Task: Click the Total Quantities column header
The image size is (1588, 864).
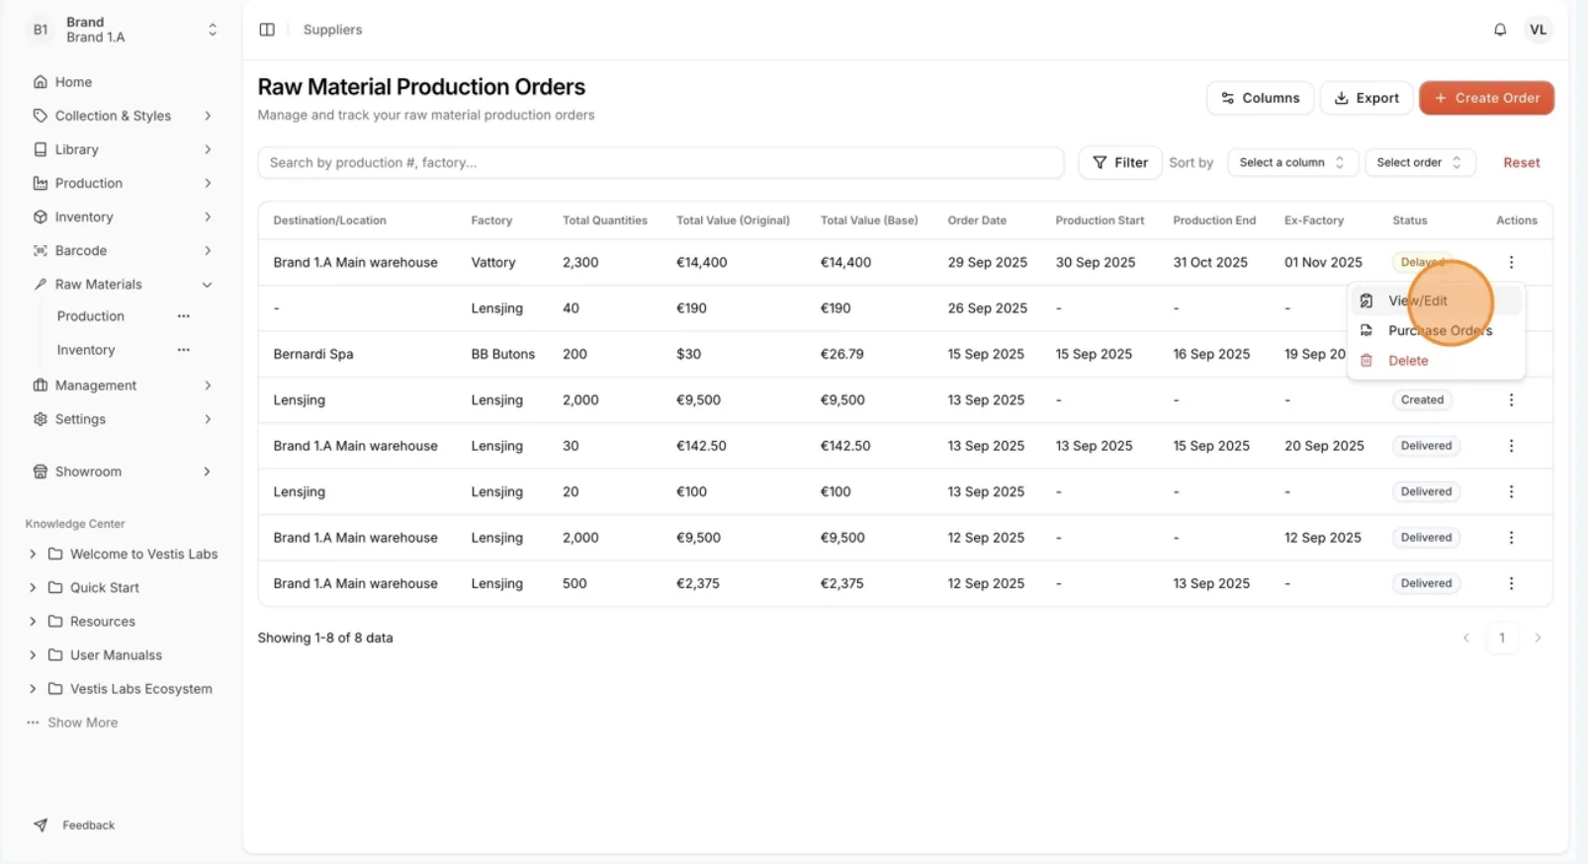Action: pos(605,220)
